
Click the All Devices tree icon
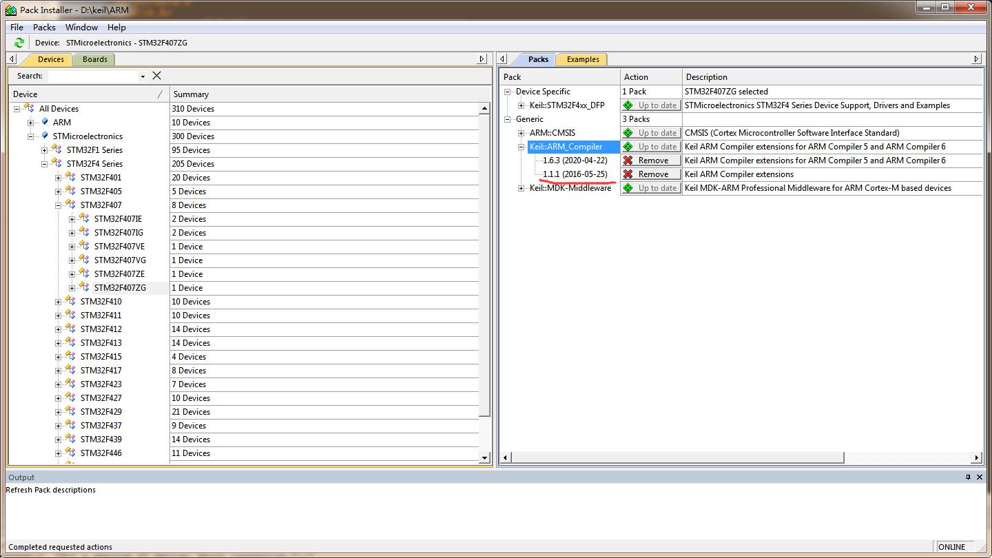[29, 108]
